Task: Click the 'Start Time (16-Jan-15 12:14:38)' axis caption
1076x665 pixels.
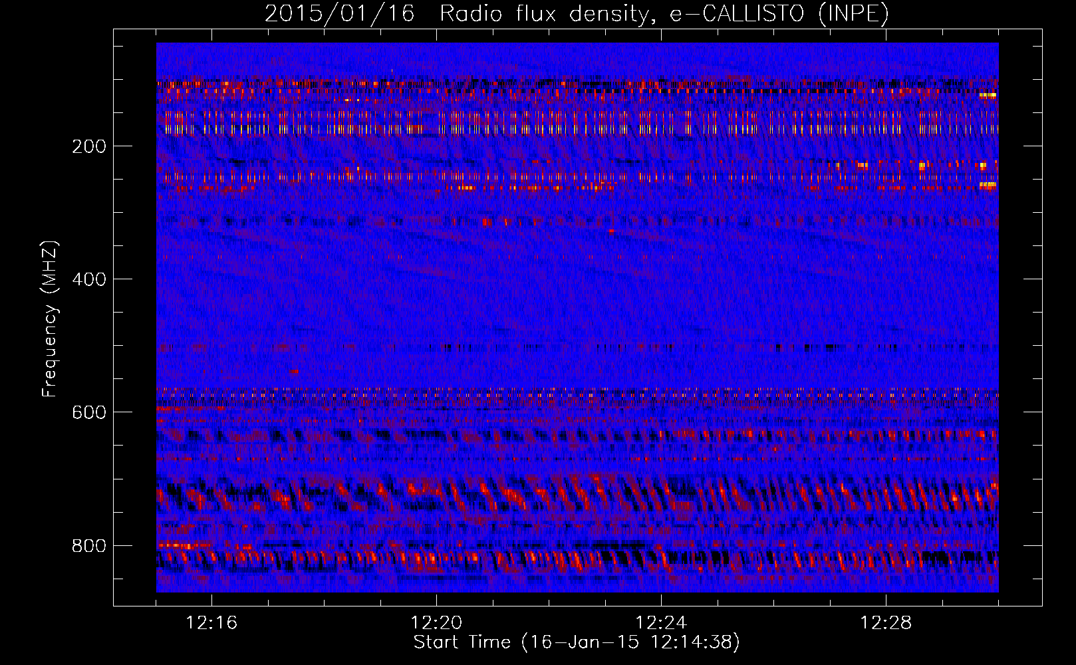Action: pyautogui.click(x=577, y=642)
